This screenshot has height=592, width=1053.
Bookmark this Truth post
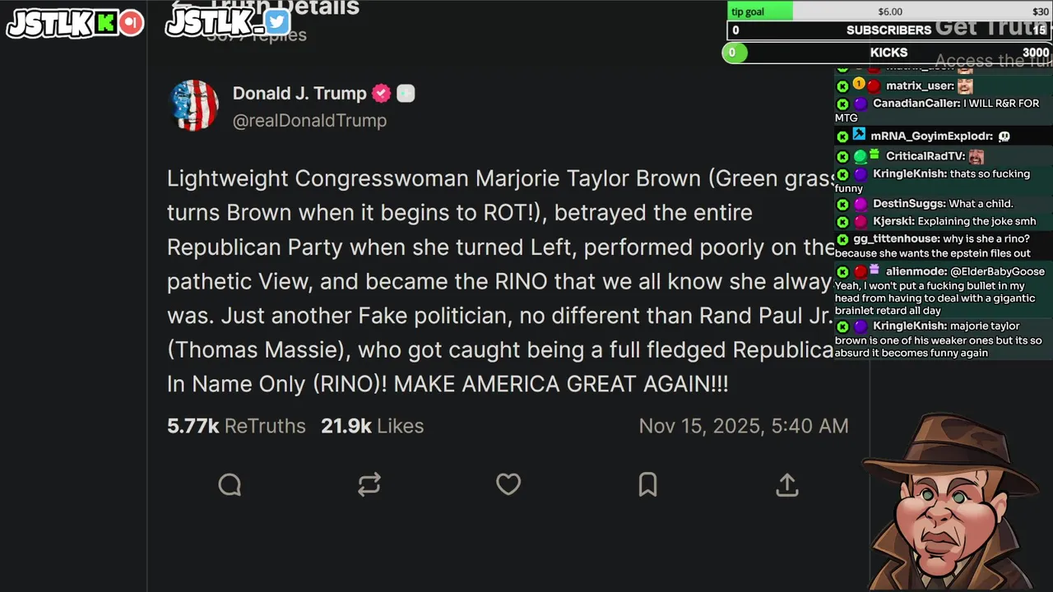647,484
